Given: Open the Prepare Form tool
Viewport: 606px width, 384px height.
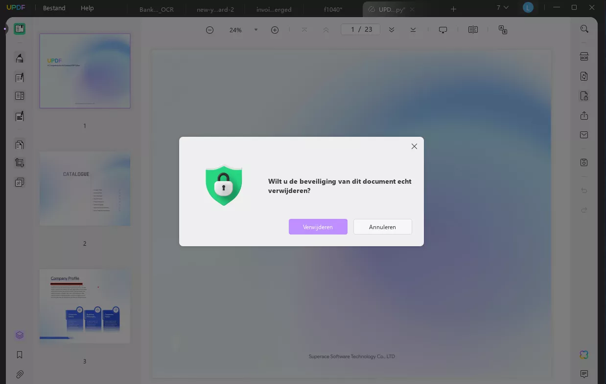Looking at the screenshot, I should 20,96.
